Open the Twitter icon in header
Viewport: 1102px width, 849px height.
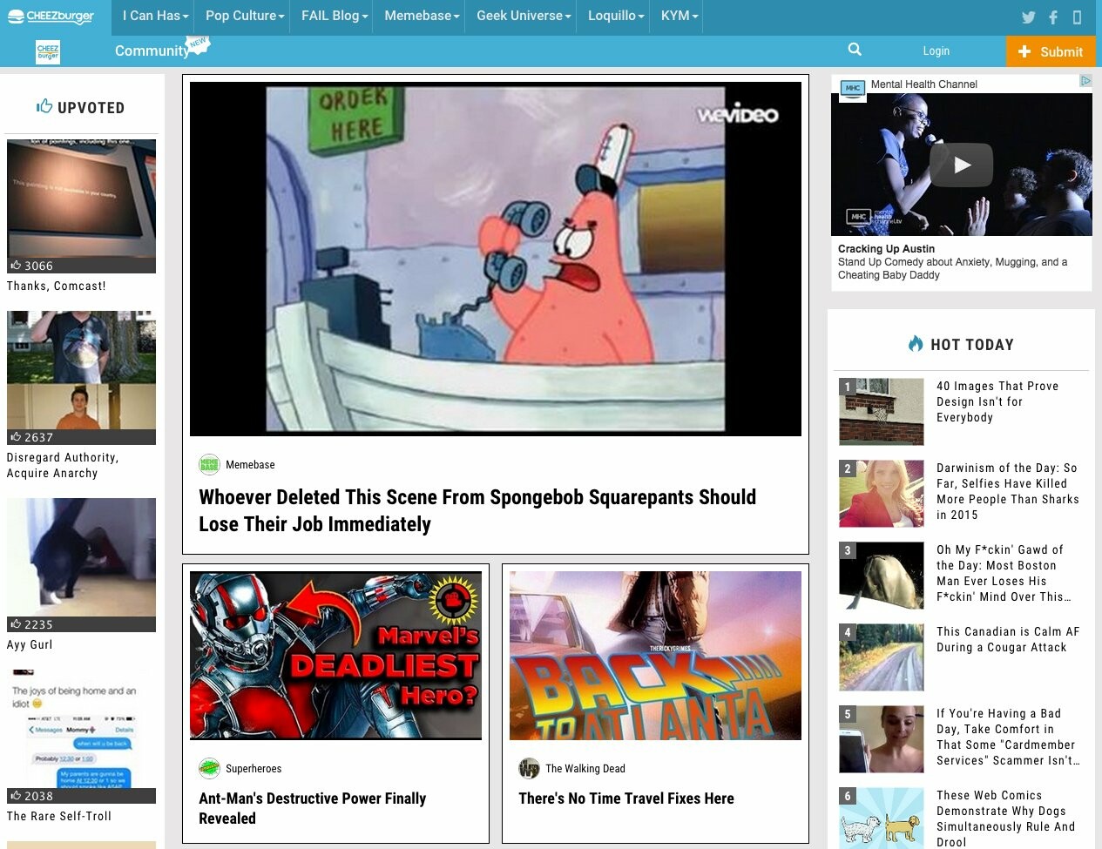tap(1029, 17)
